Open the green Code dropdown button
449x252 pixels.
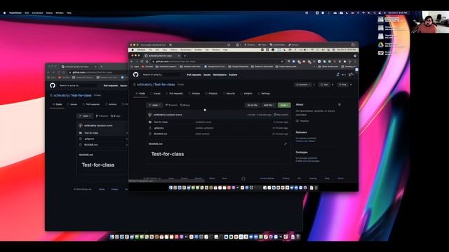point(284,105)
